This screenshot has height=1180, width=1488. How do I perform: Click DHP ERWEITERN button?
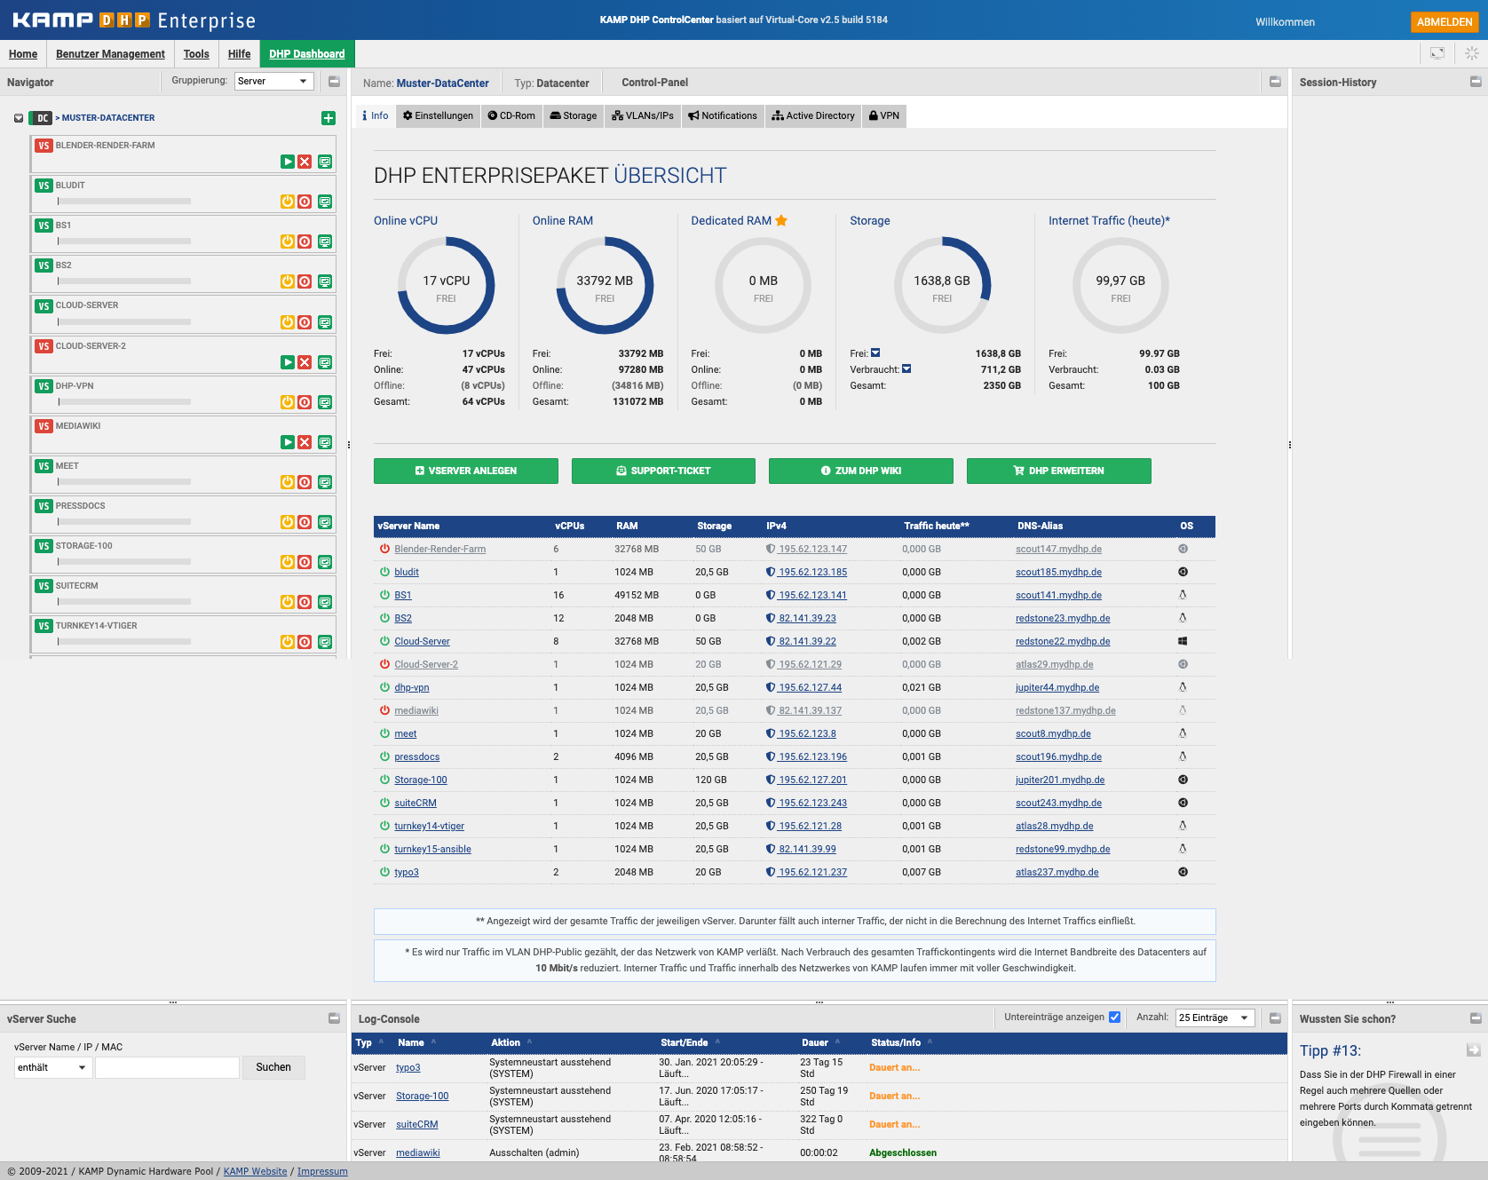[1059, 471]
